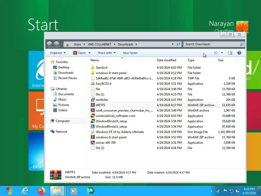Click the Windows Start orb

click(x=9, y=191)
